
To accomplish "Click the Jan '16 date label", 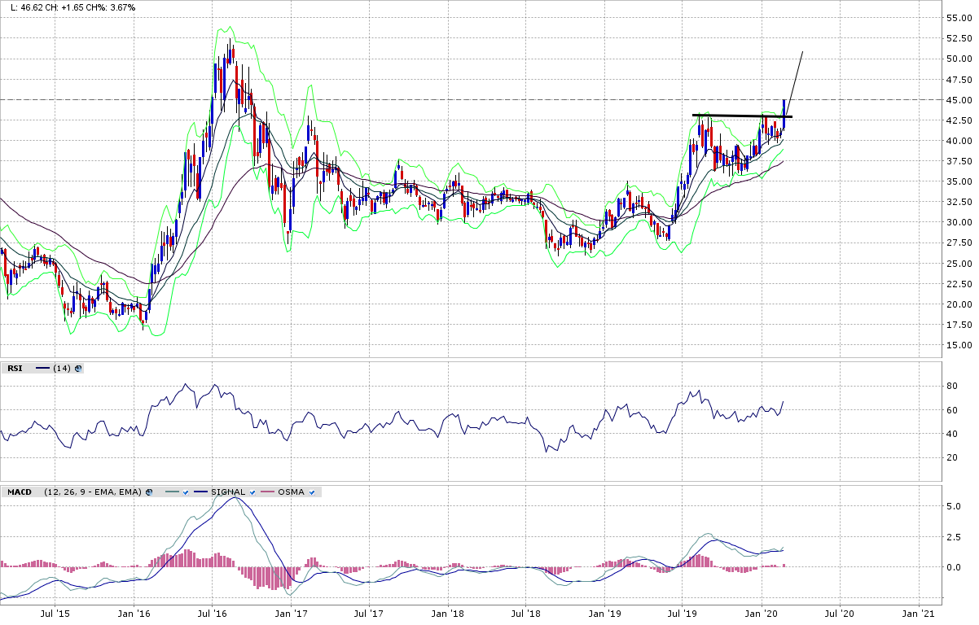I will pos(134,612).
